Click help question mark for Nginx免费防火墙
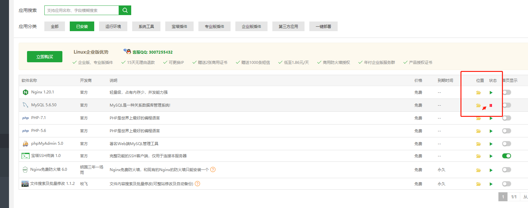 point(213,169)
